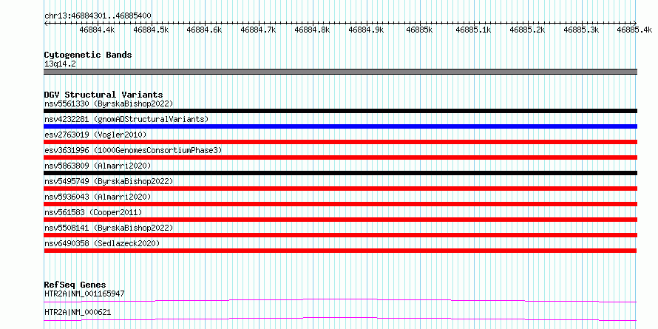This screenshot has width=658, height=329.
Task: Select the magenta line for HTR2A|NM_001165947
Action: click(x=341, y=300)
